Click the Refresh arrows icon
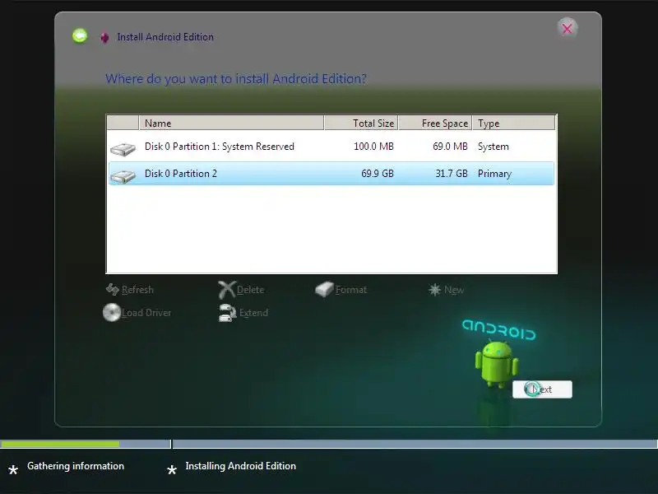 tap(113, 289)
